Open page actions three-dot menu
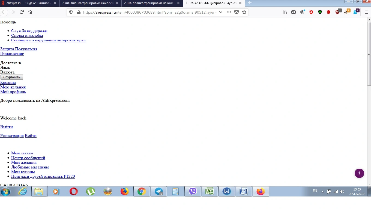371x209 pixels. (x=229, y=12)
